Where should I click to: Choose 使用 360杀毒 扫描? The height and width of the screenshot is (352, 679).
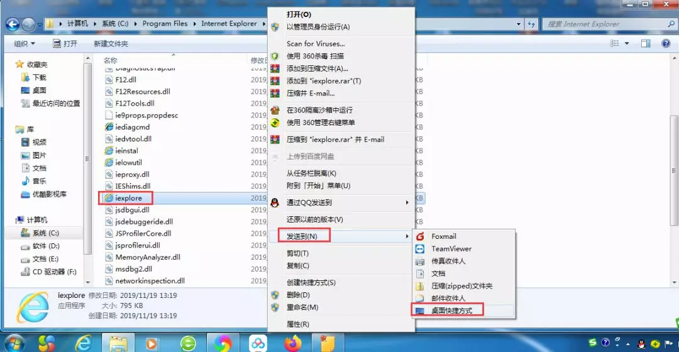point(315,56)
